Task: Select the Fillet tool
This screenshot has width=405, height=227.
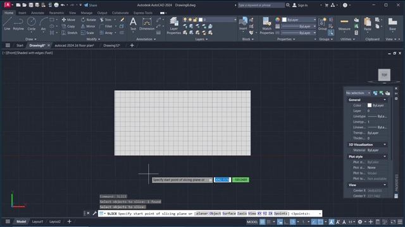Action: click(x=106, y=26)
